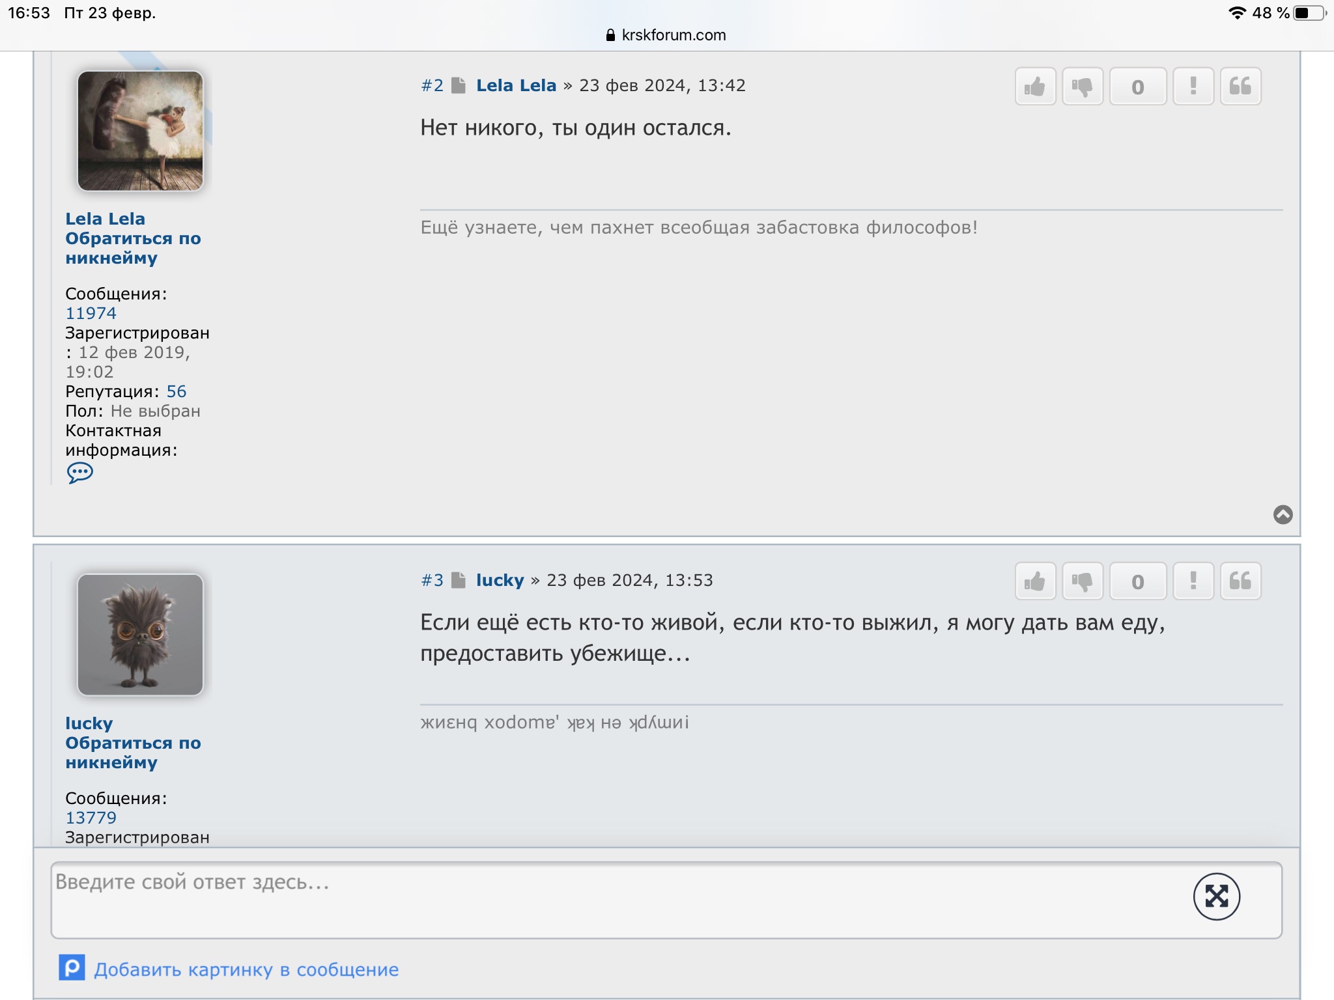Jump to top with the up-arrow icon
The height and width of the screenshot is (1000, 1334).
[1283, 514]
